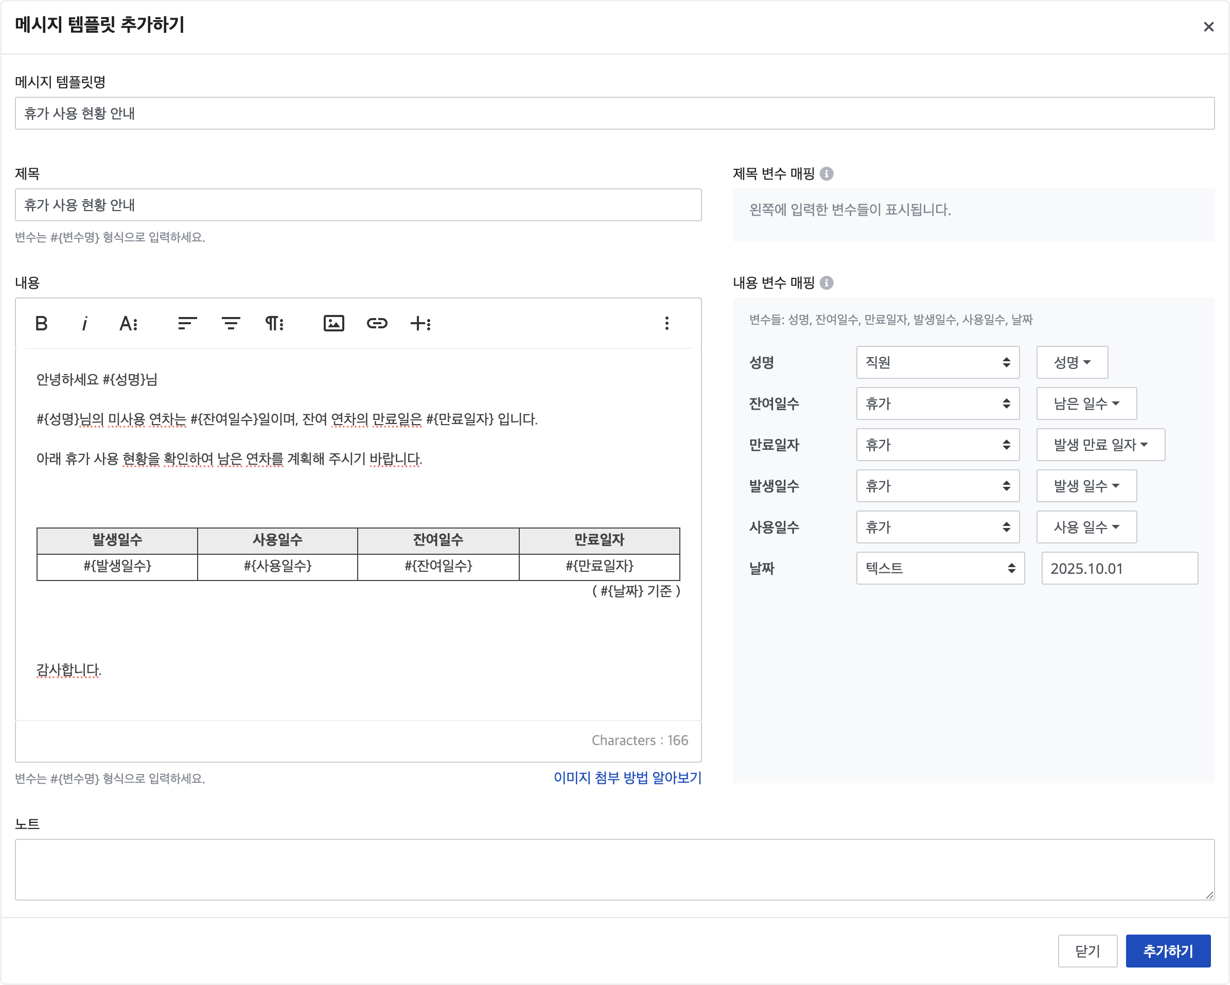Open the 휴가 dropdown for 사용일수

click(937, 527)
